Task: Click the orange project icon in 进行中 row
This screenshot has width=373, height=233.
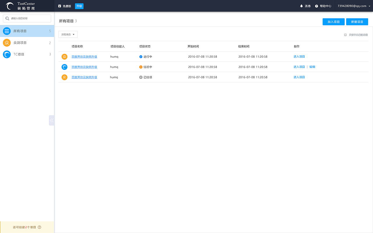Action: point(64,57)
